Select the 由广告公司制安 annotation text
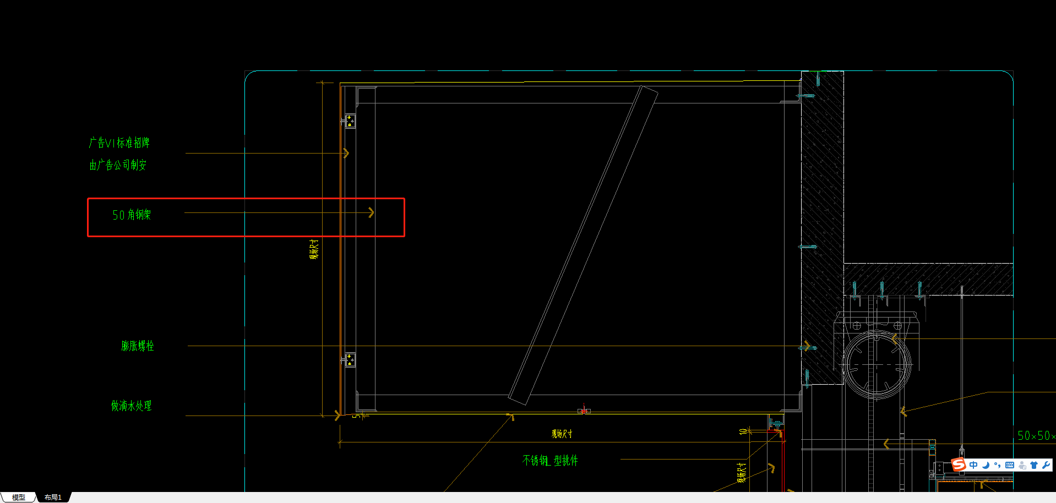The height and width of the screenshot is (503, 1056). 118,165
